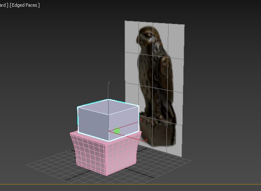Open the Edged Faces viewport shading menu
The image size is (261, 191).
pyautogui.click(x=25, y=5)
